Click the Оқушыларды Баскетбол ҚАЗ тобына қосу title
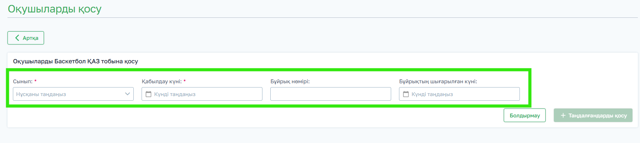Viewport: 640px width, 143px height. click(x=75, y=61)
